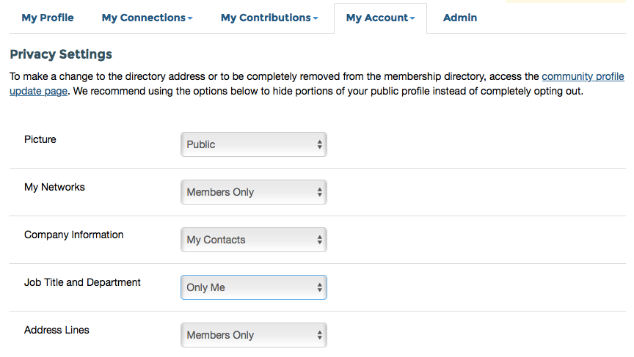This screenshot has width=634, height=357.
Task: Open the My Contributions tab menu
Action: point(269,18)
